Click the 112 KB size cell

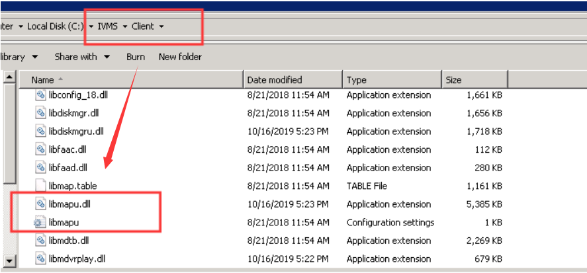(x=488, y=149)
